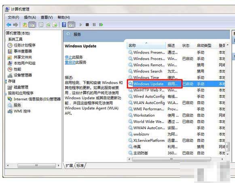Sort by the 名称 column header

coord(146,45)
